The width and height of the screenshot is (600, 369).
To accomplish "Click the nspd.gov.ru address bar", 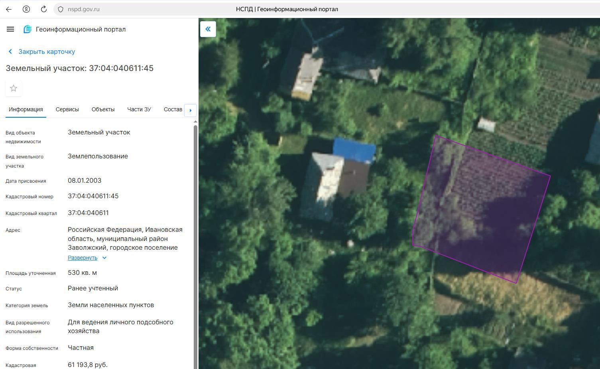I will click(x=84, y=9).
